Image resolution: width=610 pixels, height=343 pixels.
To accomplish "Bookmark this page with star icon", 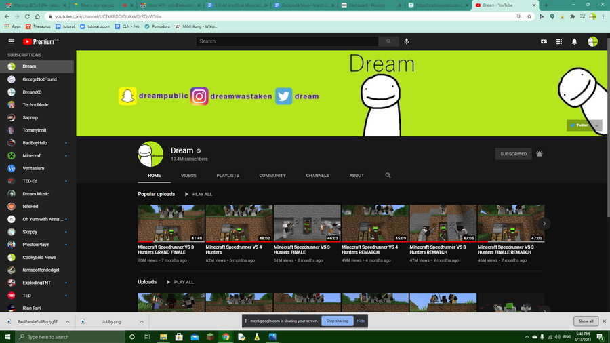I will click(x=529, y=16).
